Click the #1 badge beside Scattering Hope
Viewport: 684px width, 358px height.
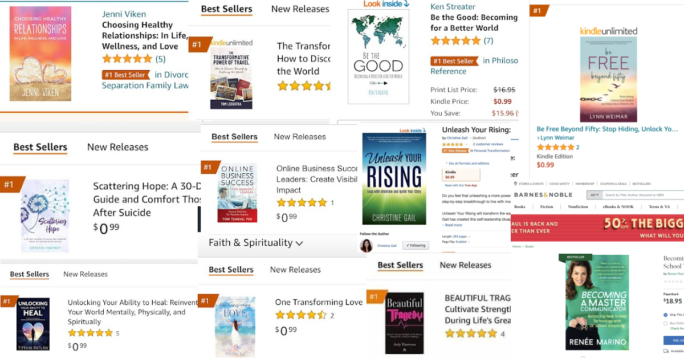point(9,184)
